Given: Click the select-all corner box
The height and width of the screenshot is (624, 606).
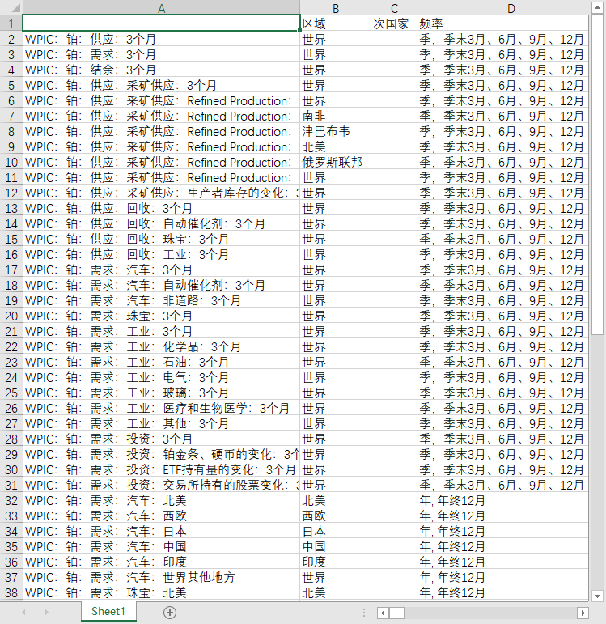Looking at the screenshot, I should pyautogui.click(x=11, y=7).
